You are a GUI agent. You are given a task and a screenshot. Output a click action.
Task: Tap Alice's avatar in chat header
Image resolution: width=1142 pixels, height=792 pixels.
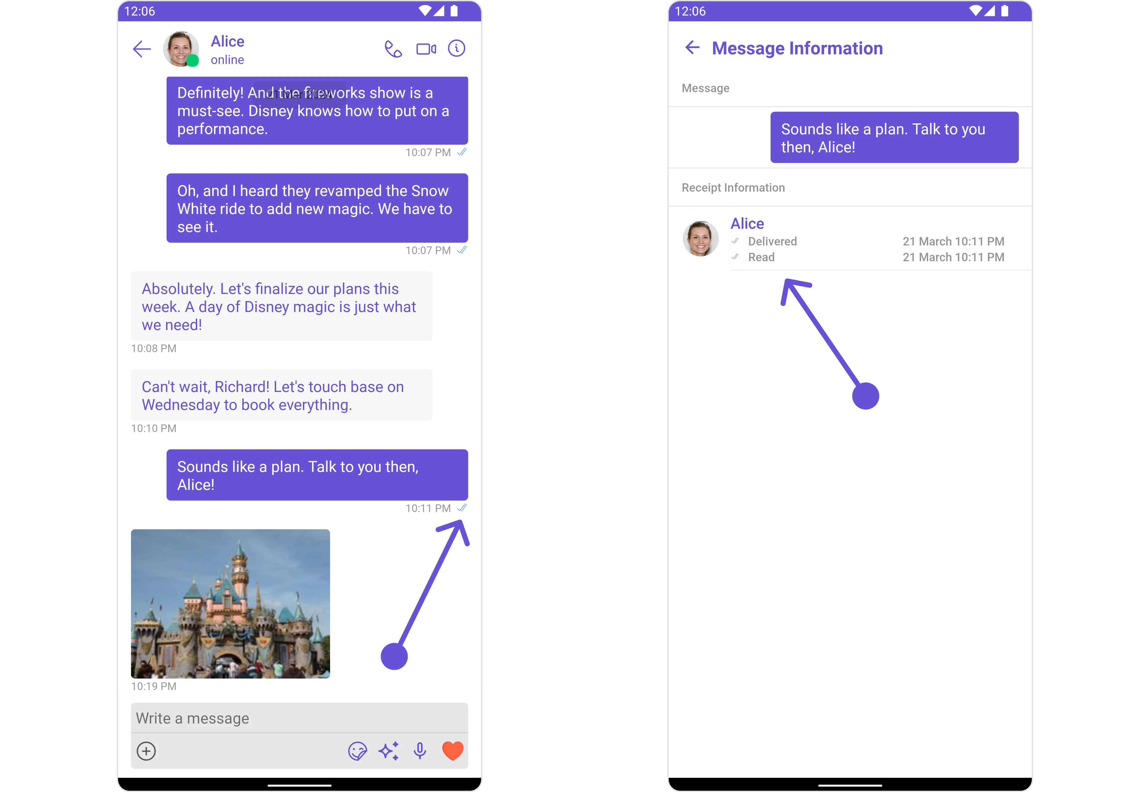tap(181, 49)
